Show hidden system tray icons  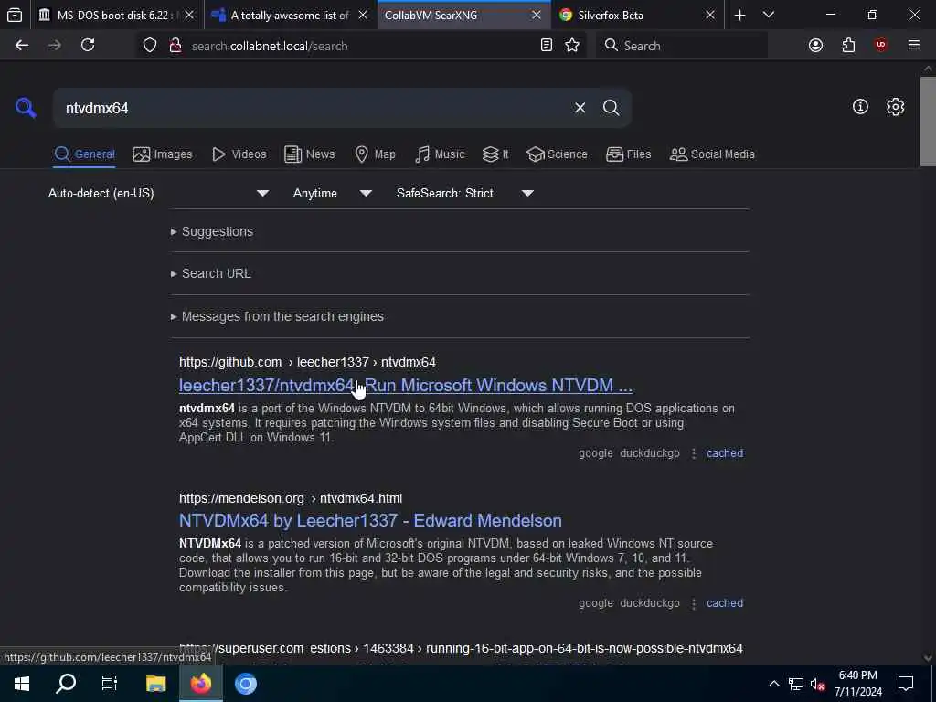773,684
